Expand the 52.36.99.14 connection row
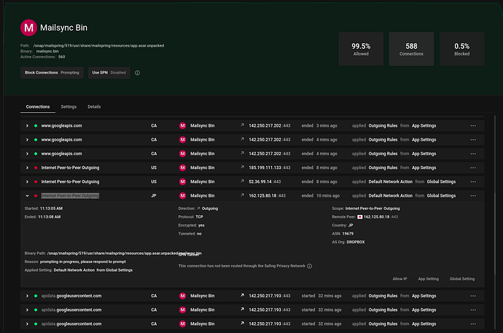Image resolution: width=503 pixels, height=333 pixels. pos(27,181)
